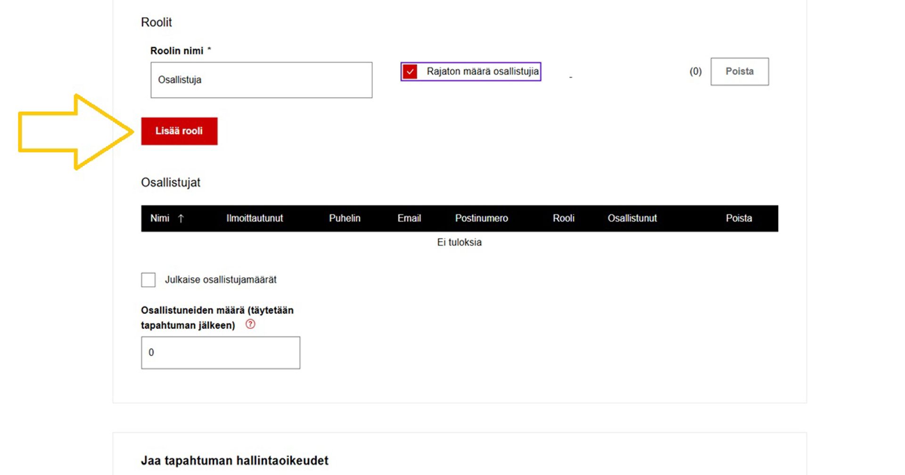Click the Rooli column header
This screenshot has width=905, height=475.
(x=563, y=218)
